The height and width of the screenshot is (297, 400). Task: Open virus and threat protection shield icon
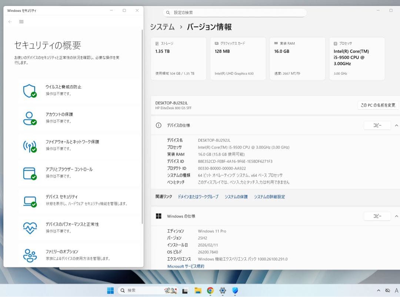coord(30,91)
